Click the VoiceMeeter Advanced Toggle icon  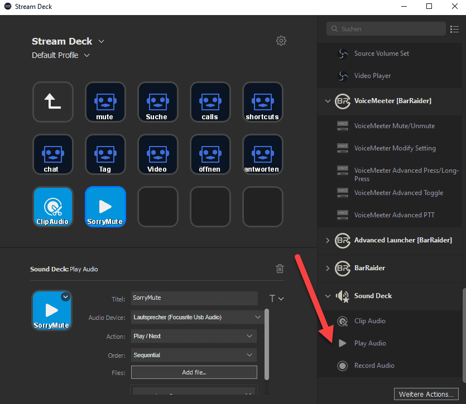343,193
